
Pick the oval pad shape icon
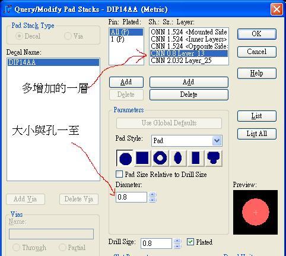click(x=178, y=158)
